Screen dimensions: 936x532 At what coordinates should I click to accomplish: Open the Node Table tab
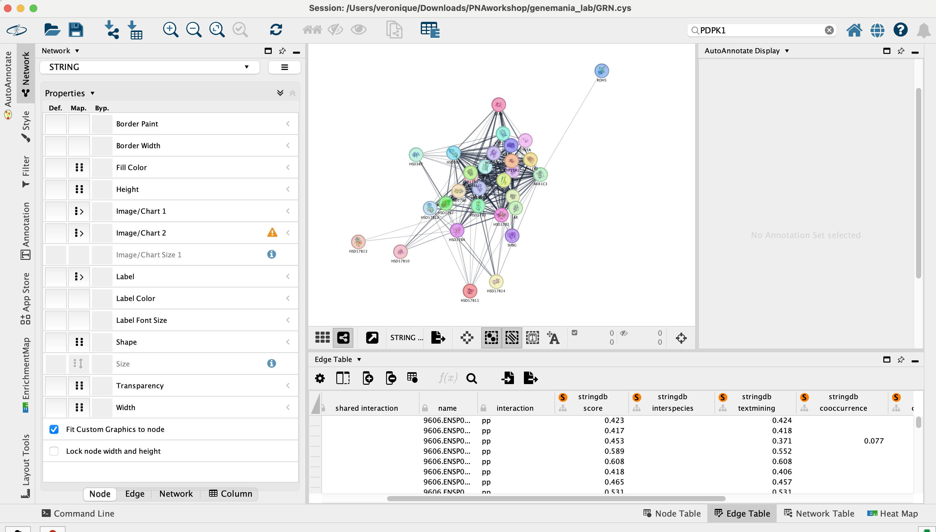[x=672, y=514]
